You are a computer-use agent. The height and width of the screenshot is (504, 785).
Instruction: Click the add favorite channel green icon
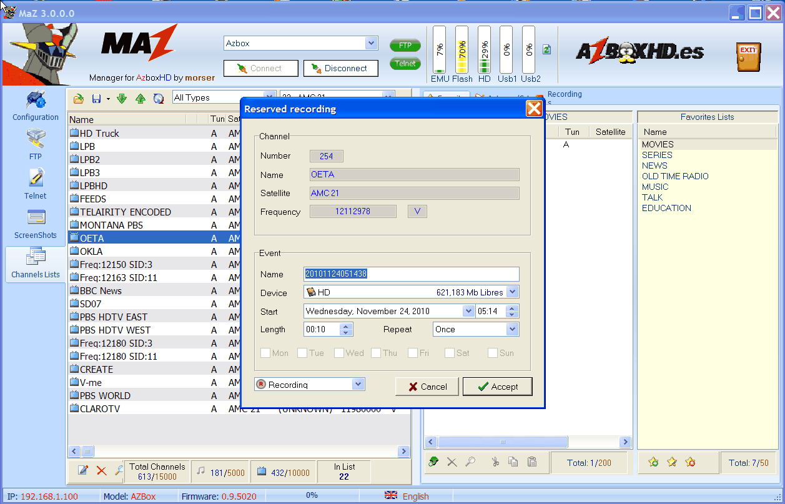(435, 462)
